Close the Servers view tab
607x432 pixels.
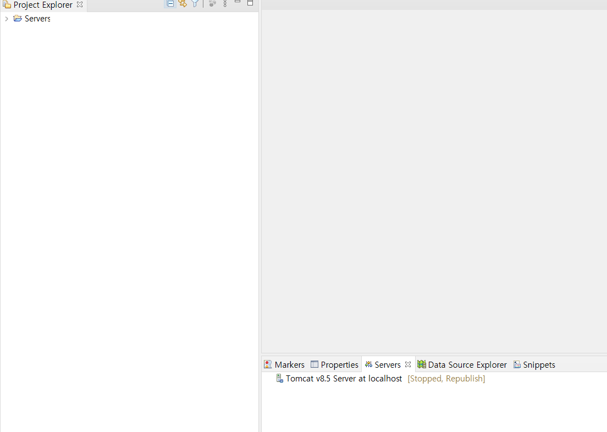point(407,364)
